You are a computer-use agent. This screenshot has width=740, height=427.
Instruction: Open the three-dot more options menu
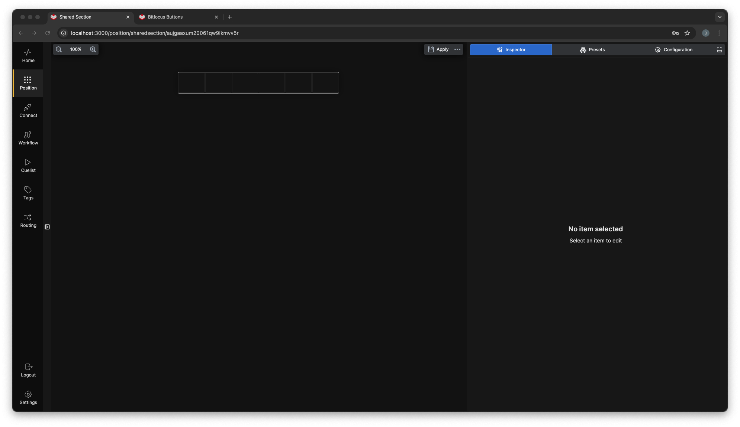(x=457, y=49)
